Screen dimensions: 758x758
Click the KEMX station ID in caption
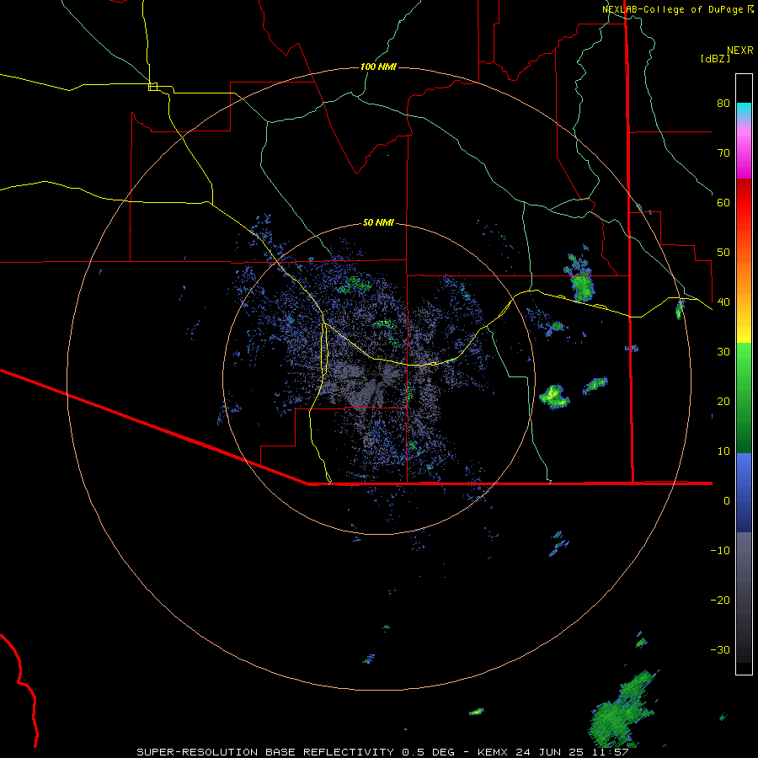coord(493,752)
